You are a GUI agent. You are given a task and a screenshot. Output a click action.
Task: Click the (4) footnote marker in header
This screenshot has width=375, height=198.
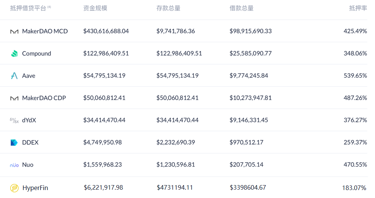[49, 7]
